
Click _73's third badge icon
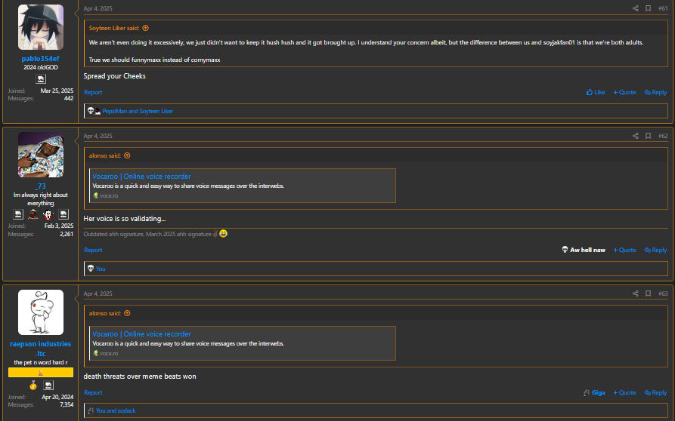48,214
